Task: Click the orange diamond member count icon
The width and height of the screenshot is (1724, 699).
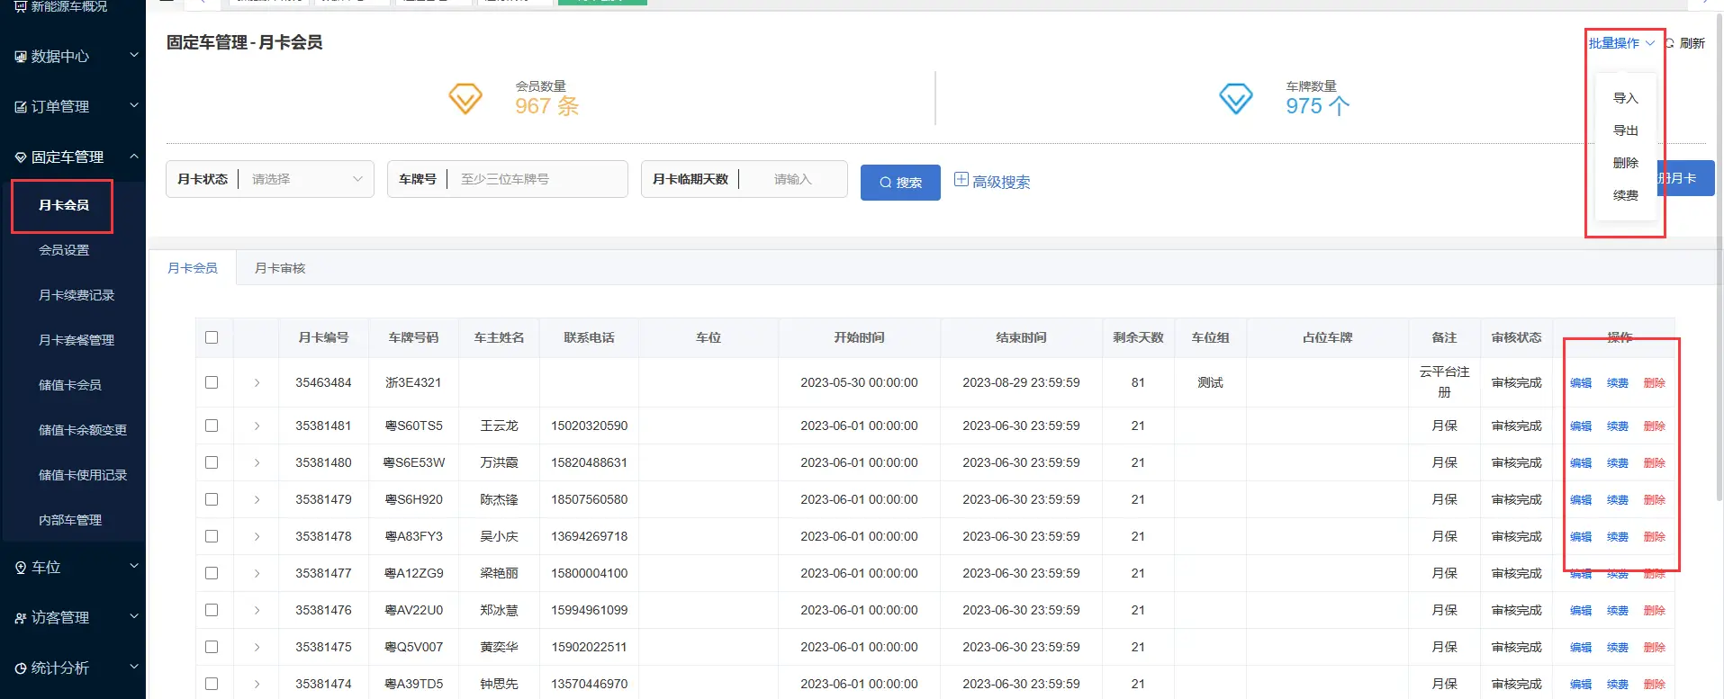Action: point(465,98)
